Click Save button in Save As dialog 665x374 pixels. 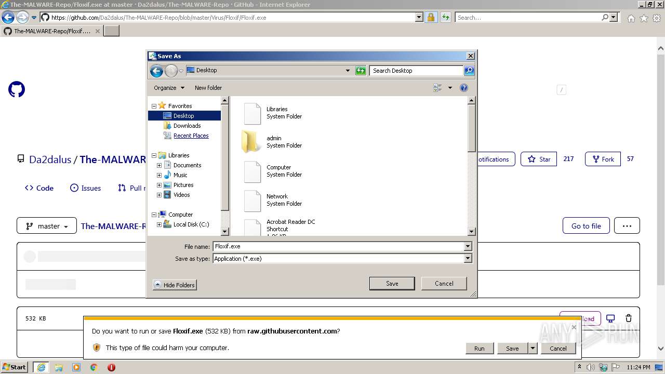pos(392,284)
